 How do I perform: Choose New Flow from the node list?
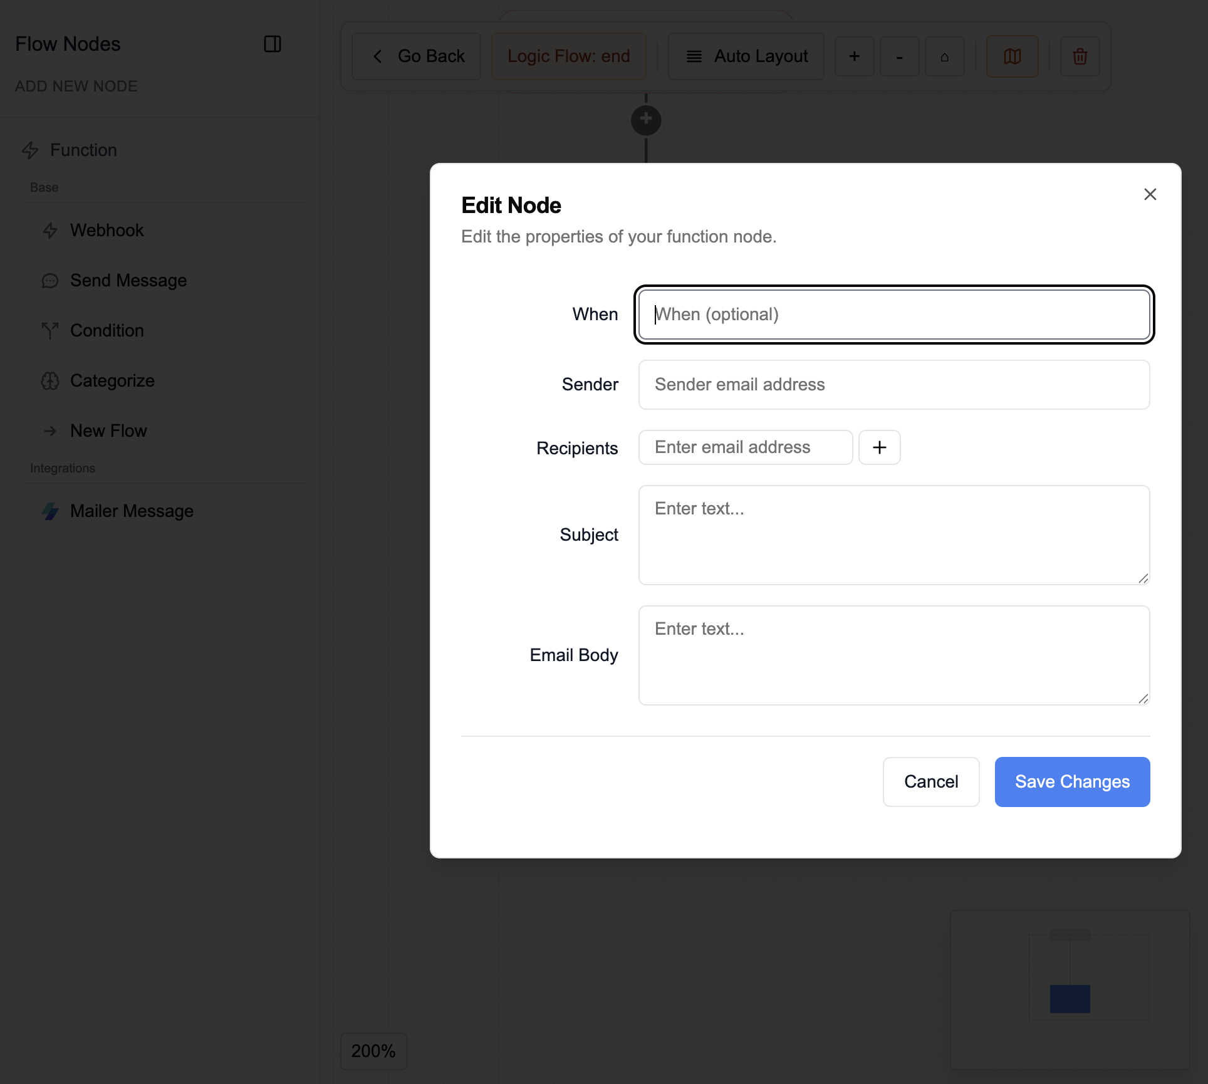[108, 430]
